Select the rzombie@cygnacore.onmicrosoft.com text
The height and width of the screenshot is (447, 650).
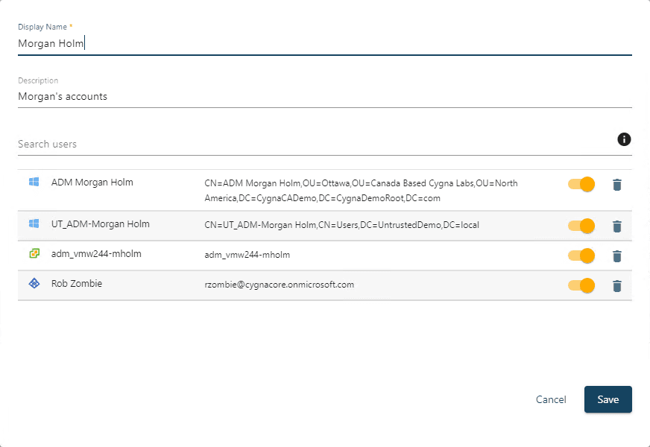tap(279, 285)
